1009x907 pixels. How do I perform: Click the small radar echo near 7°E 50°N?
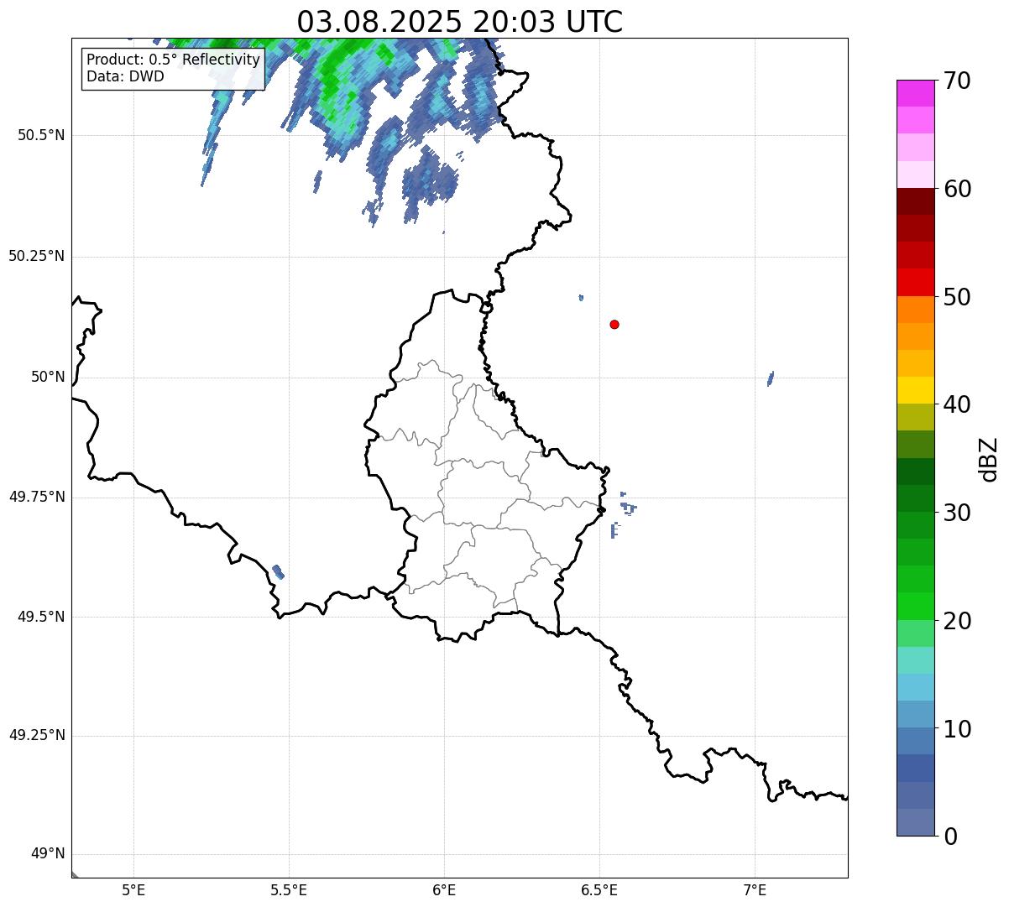pos(771,378)
